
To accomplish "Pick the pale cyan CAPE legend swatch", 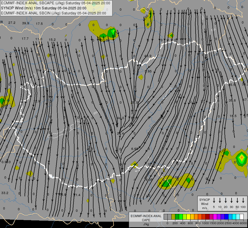I will point(238,217).
